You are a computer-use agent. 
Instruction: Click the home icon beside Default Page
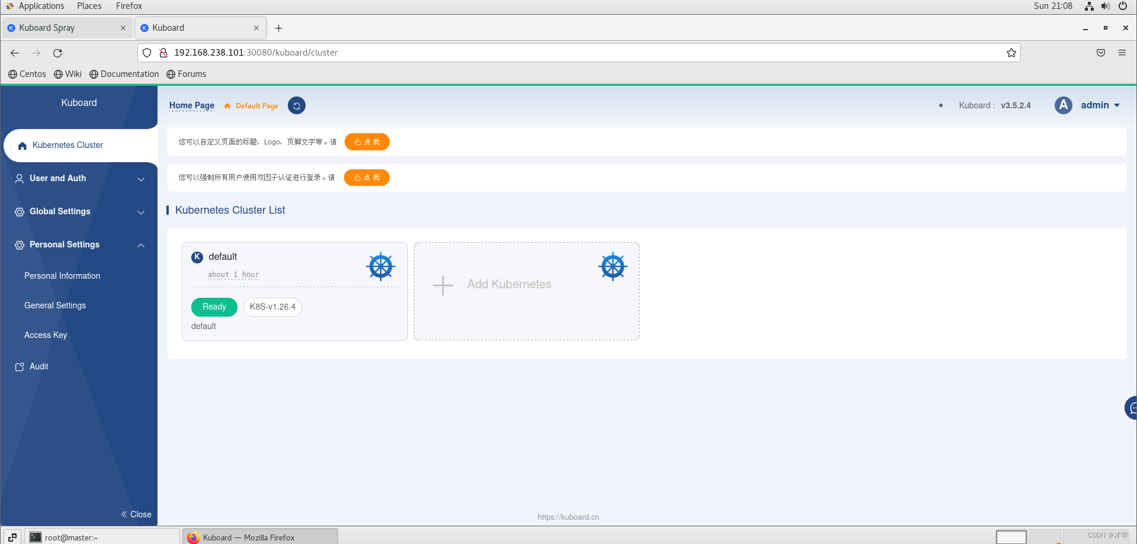point(227,106)
